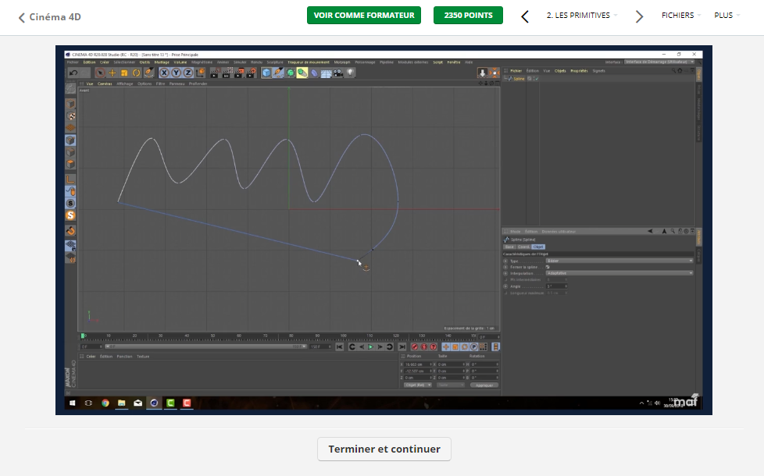Go to the next lesson arrow
The width and height of the screenshot is (764, 476).
[x=639, y=16]
